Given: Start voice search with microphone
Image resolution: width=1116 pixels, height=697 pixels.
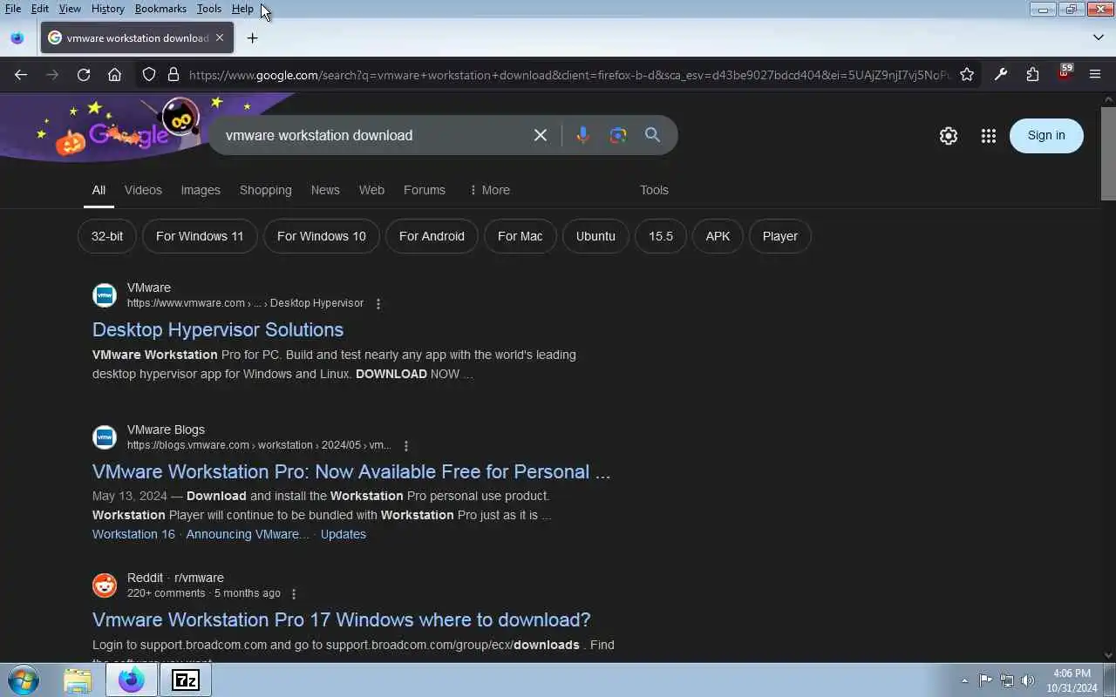Looking at the screenshot, I should click(583, 135).
